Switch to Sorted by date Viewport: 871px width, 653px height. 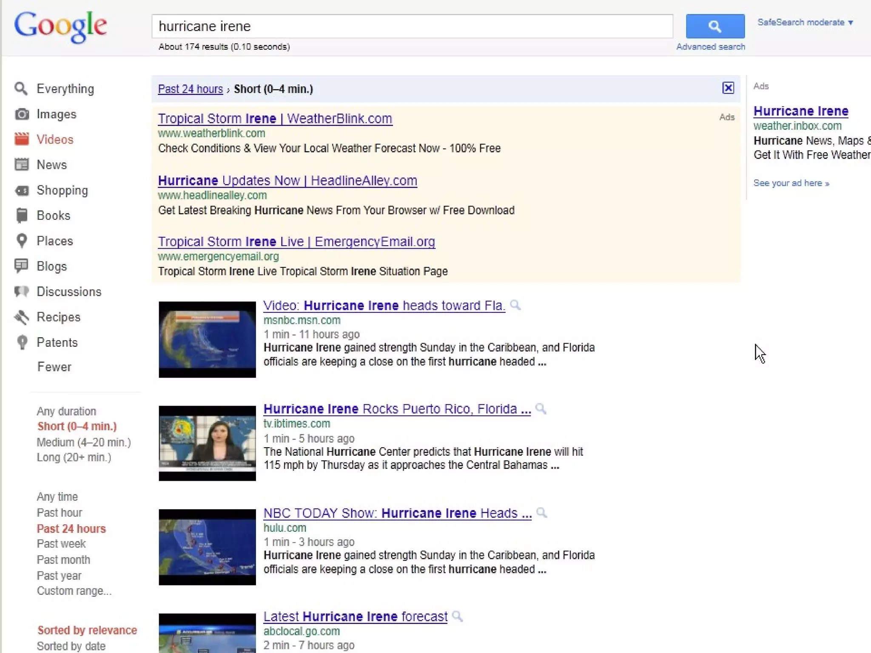click(x=71, y=646)
